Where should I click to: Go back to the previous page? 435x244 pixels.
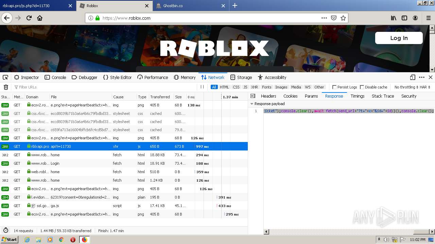(x=7, y=18)
